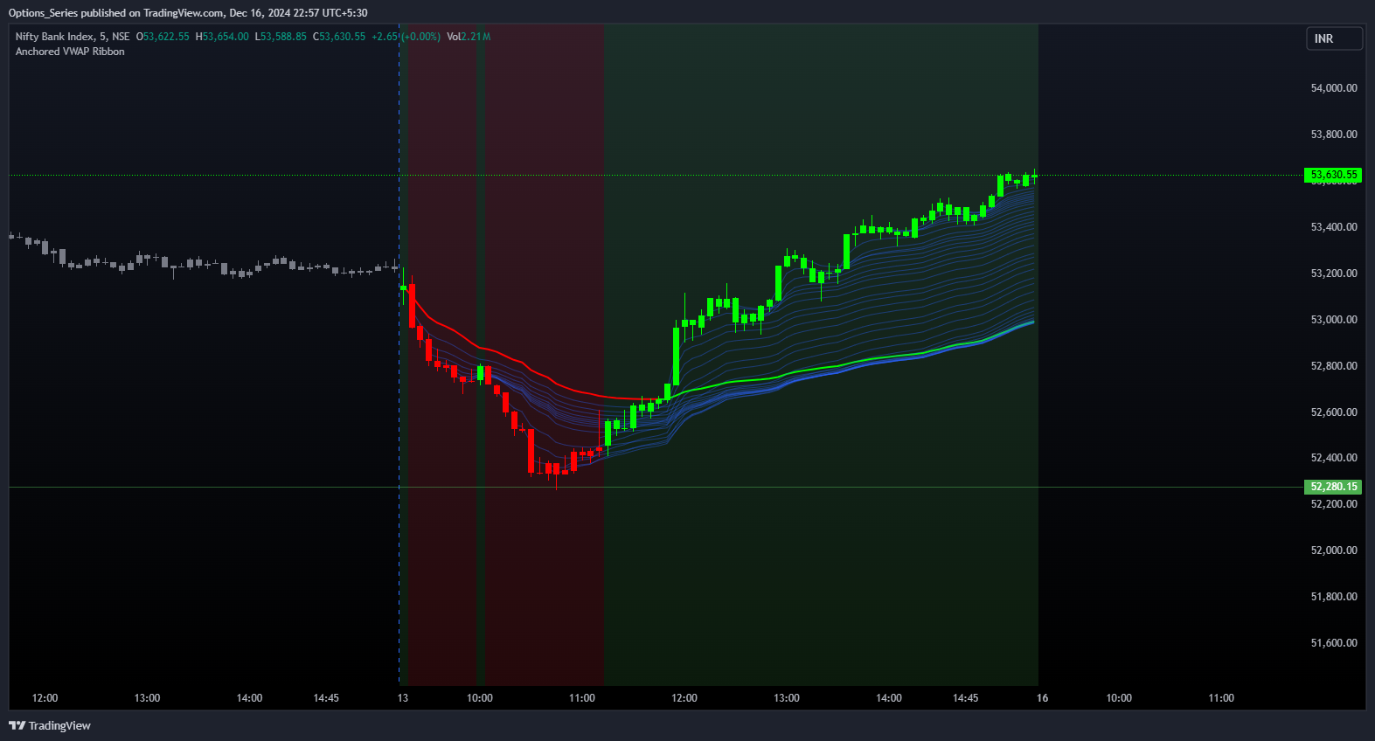Click the 53,200.00 price axis label
1375x741 pixels.
(1334, 274)
